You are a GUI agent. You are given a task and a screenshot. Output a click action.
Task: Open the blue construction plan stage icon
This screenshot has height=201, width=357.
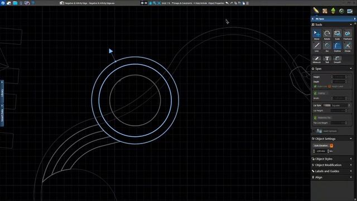click(350, 11)
